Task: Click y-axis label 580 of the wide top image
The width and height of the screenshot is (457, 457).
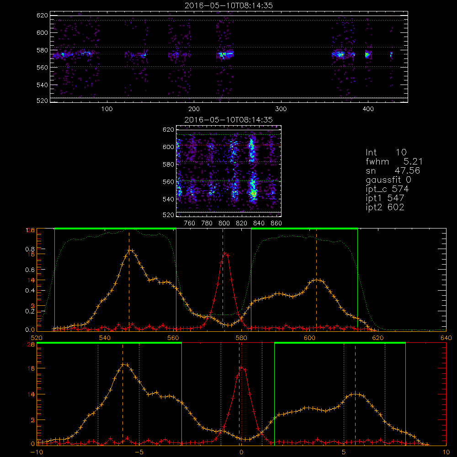Action: coord(42,50)
